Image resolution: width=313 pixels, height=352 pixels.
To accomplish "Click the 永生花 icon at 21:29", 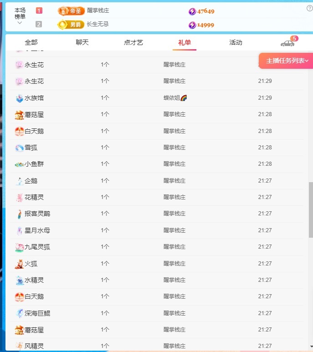I will [19, 82].
